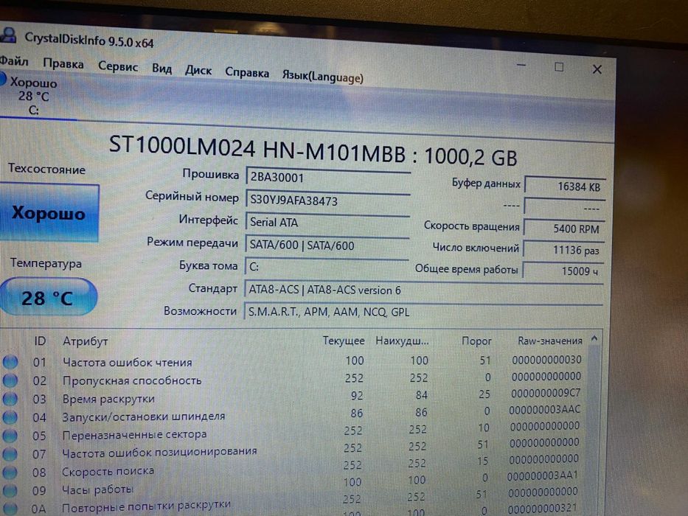Click status icon for attribute 03
This screenshot has width=688, height=516.
pos(10,399)
